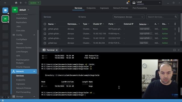Screen dimensions: 182x102
Task: Open actions menu for 10.43.135.92 row
Action: tap(175, 38)
